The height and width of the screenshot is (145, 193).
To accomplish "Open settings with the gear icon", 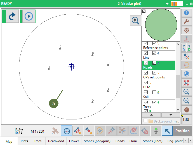I will [186, 30].
